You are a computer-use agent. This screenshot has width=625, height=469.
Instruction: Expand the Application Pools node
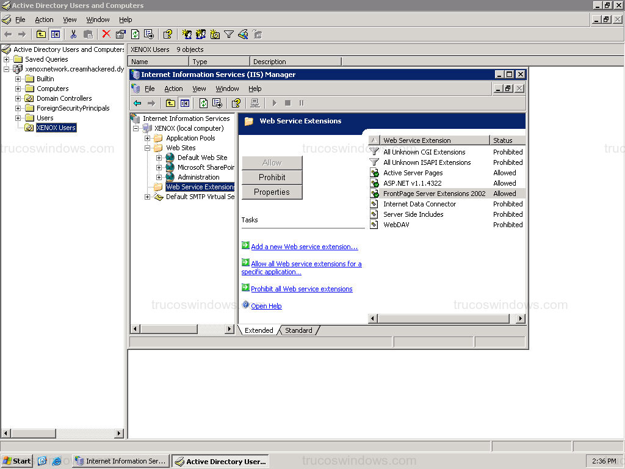(147, 138)
